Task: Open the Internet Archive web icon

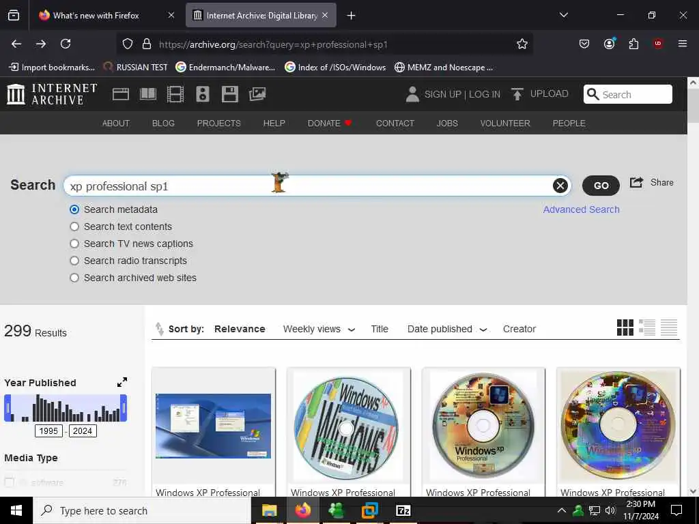Action: (x=120, y=94)
